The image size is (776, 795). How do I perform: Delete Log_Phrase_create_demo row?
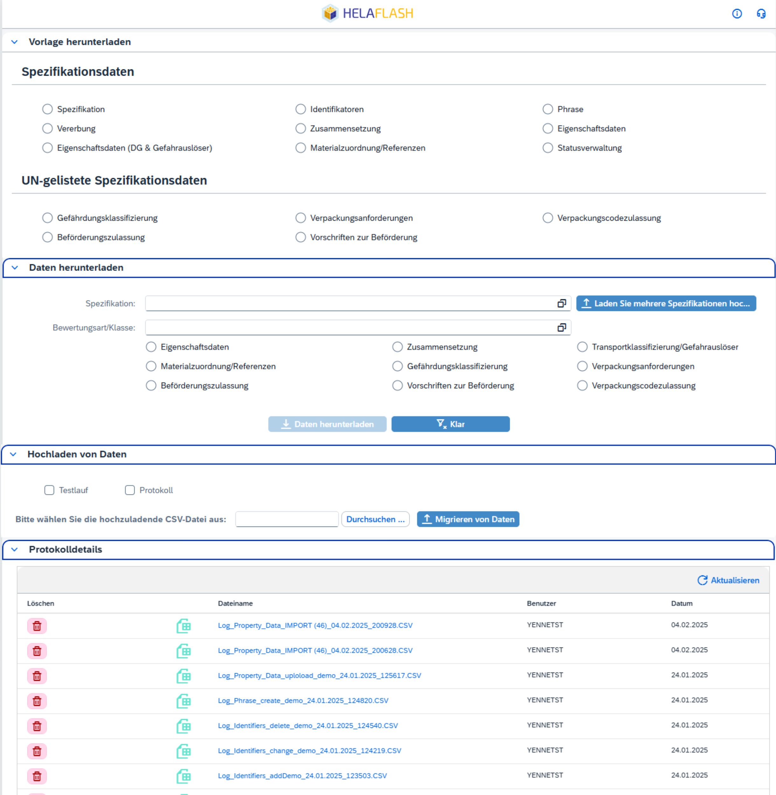(x=37, y=701)
